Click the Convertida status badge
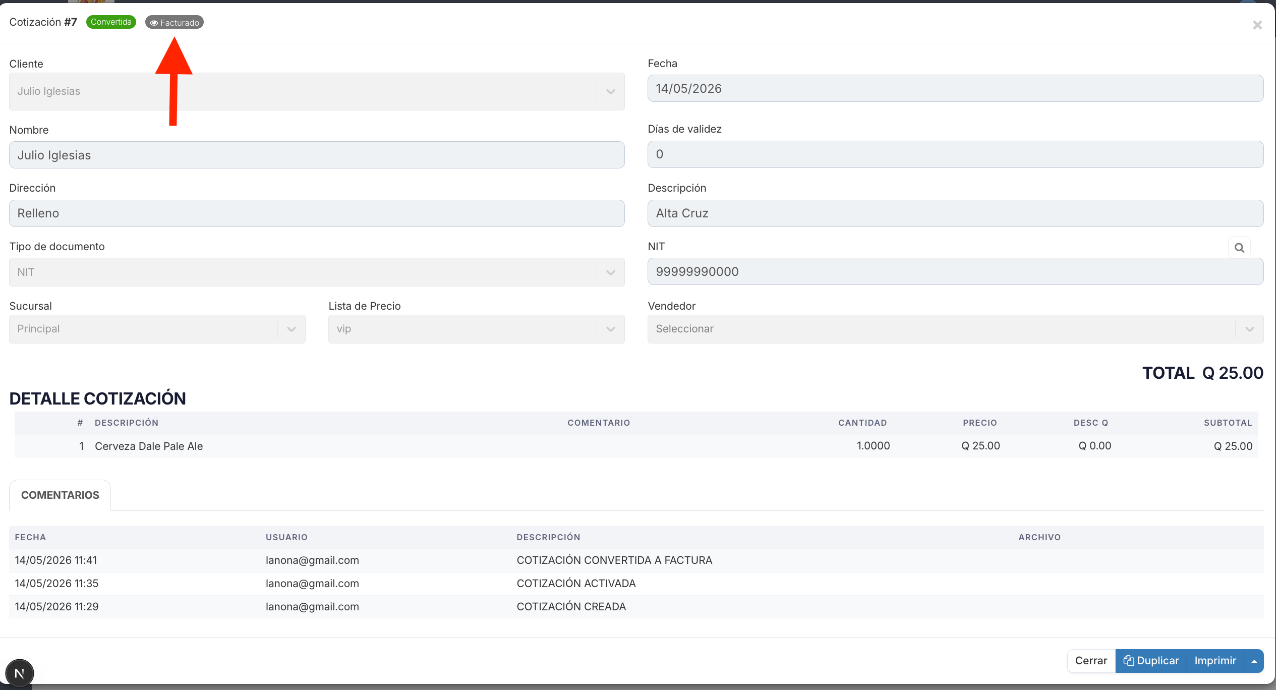The height and width of the screenshot is (690, 1276). [111, 22]
